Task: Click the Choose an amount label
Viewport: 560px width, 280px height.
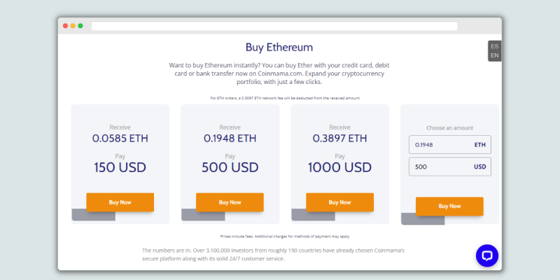Action: point(449,128)
